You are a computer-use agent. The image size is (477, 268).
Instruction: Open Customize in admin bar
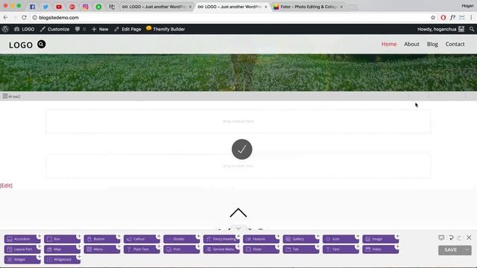(54, 29)
